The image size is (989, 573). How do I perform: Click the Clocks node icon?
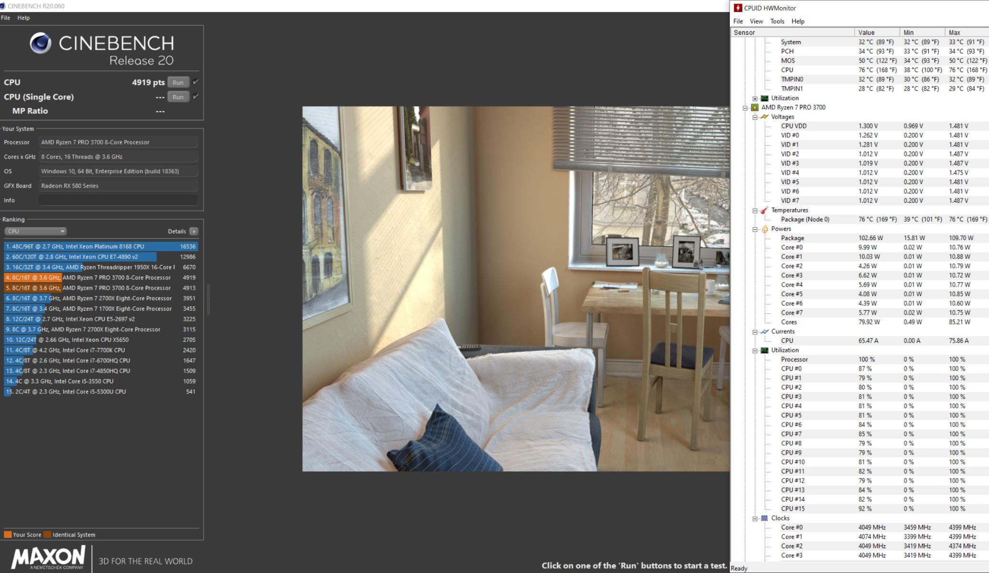[x=764, y=518]
